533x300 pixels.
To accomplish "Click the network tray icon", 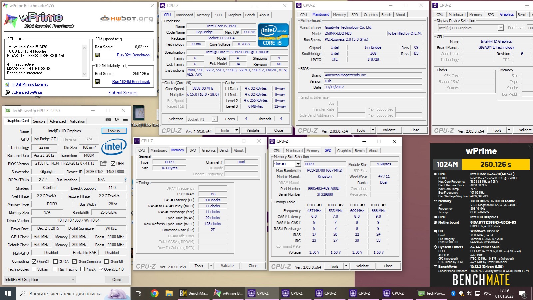I will pos(477,293).
